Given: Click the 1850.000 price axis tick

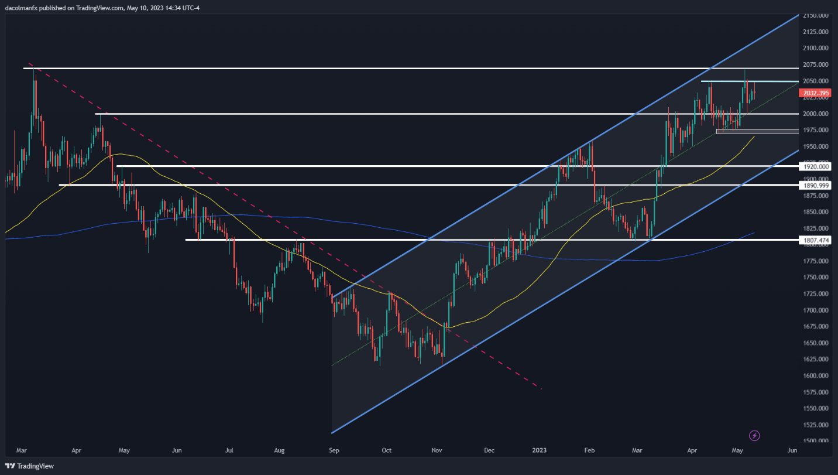Looking at the screenshot, I should tap(817, 212).
